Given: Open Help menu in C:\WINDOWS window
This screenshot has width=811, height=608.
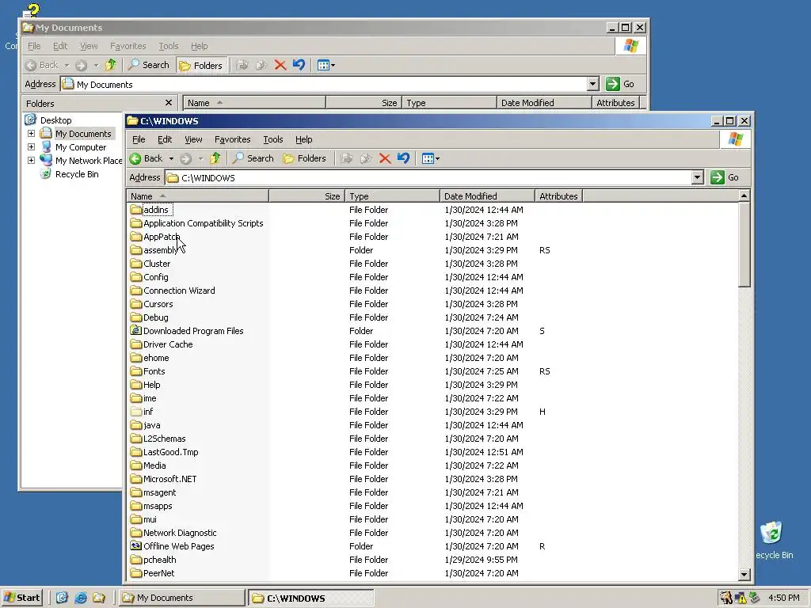Looking at the screenshot, I should [x=303, y=139].
